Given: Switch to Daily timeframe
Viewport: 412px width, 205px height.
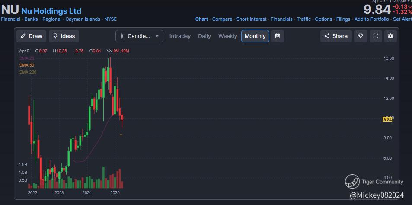Looking at the screenshot, I should coord(204,36).
